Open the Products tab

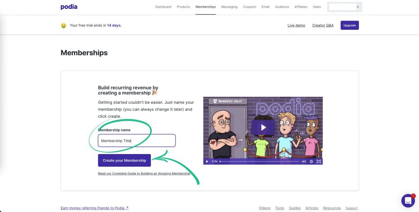click(x=183, y=7)
